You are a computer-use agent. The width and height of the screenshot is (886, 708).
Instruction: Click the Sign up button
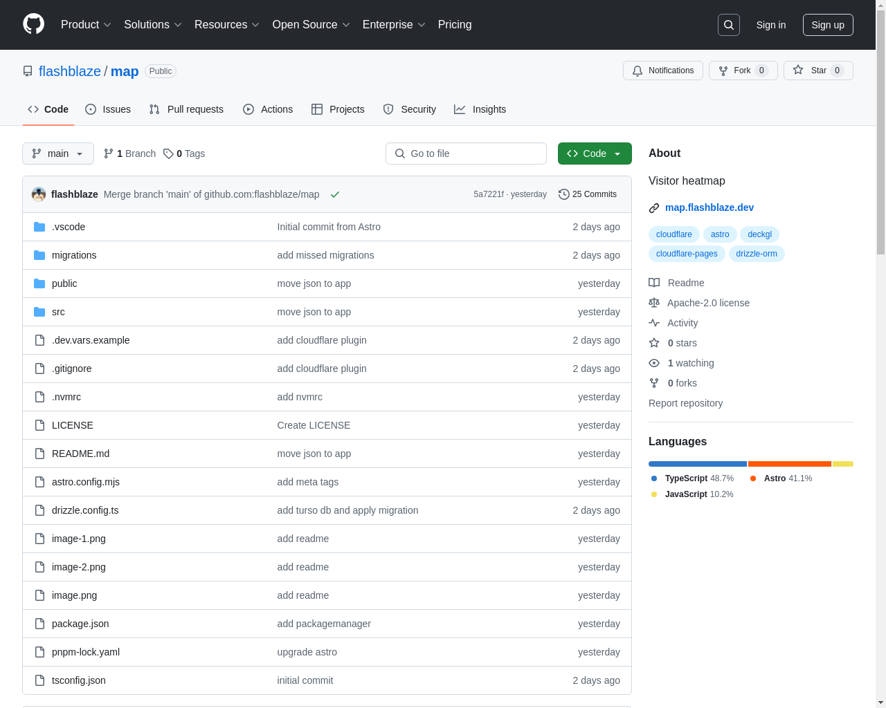pos(828,25)
